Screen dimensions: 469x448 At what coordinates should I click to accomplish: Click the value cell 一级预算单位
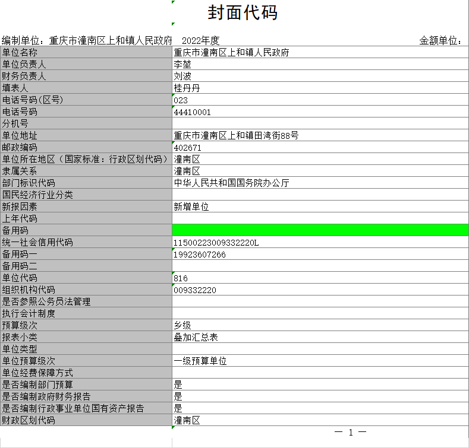[320, 361]
